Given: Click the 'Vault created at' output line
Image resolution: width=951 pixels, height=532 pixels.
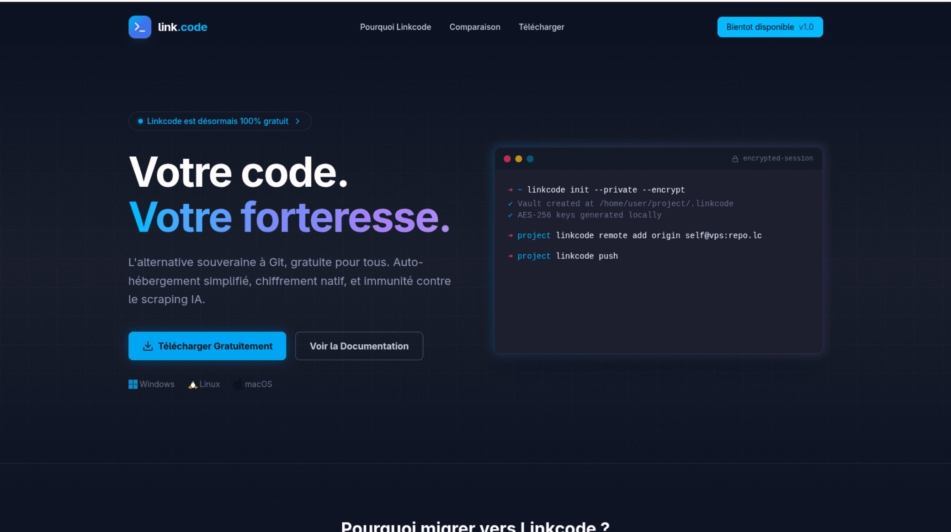Looking at the screenshot, I should [621, 203].
